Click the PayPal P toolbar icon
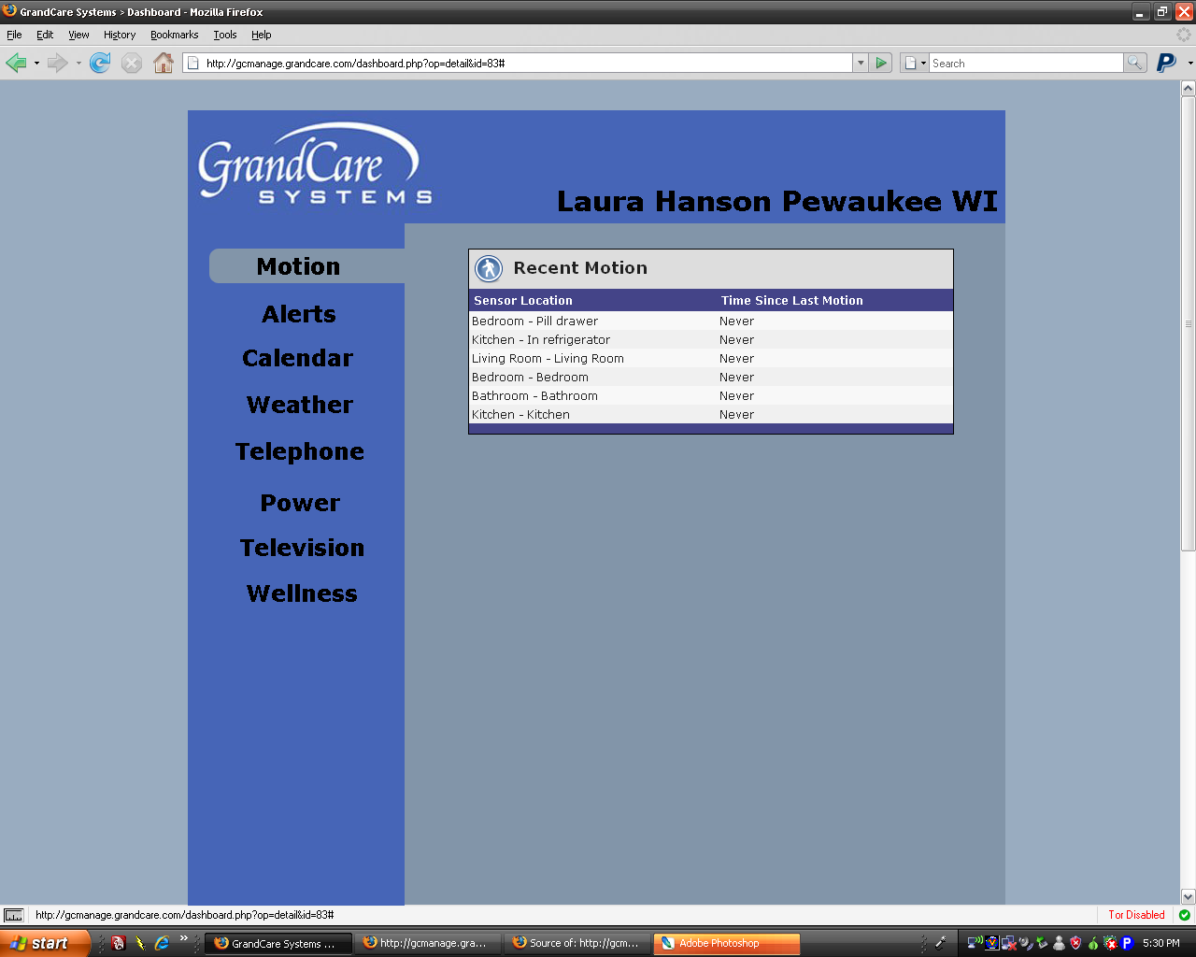 click(1166, 63)
